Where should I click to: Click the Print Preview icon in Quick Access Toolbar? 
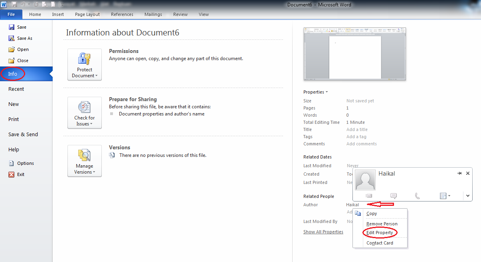[44, 4]
